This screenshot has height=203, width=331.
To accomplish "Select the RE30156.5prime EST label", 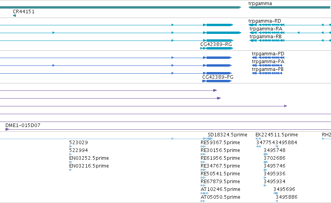I will point(220,150).
